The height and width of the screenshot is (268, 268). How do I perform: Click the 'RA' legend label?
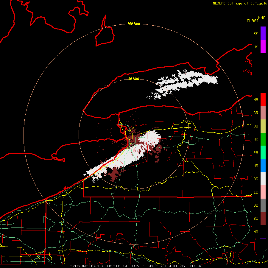click(255, 153)
